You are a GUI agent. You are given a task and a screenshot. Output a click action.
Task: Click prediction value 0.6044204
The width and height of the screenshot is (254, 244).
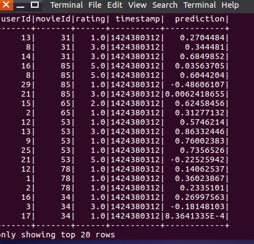202,76
